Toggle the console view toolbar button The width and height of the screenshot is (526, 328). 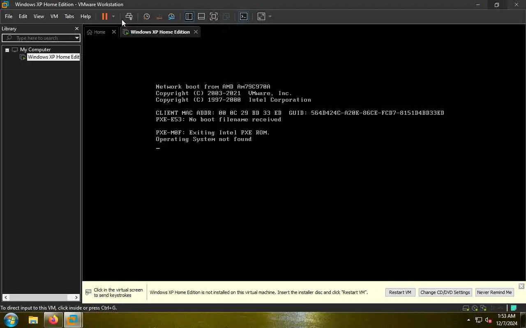click(x=244, y=16)
